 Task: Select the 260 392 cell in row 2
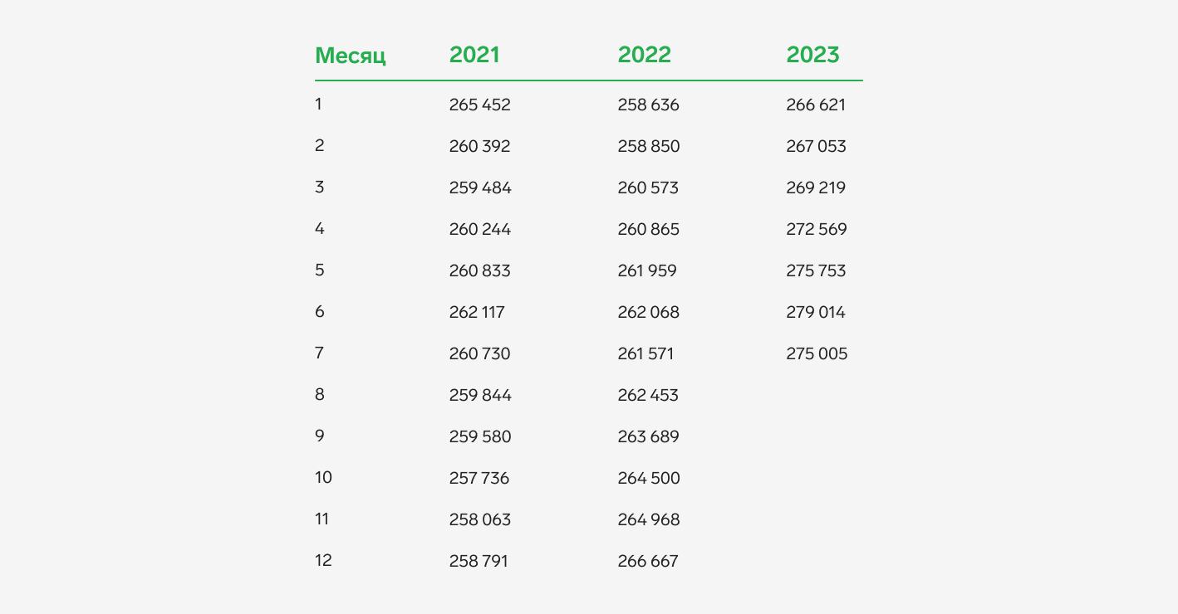pyautogui.click(x=480, y=147)
